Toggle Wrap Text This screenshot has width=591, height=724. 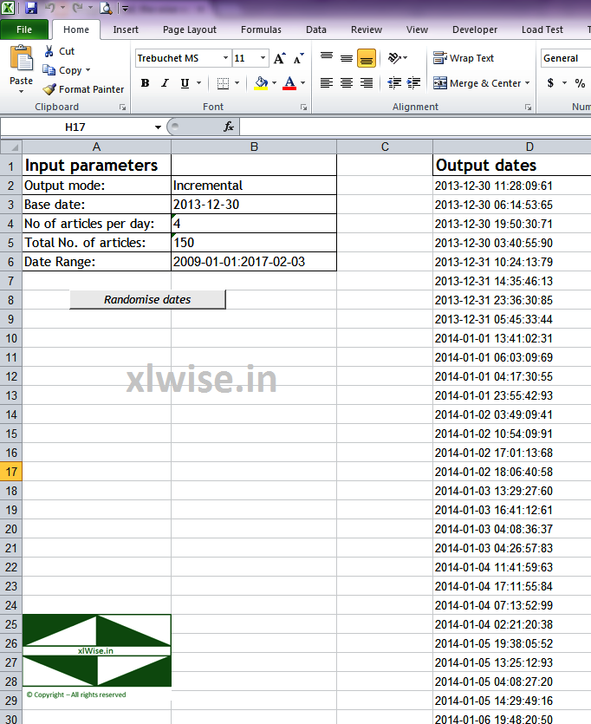coord(464,58)
